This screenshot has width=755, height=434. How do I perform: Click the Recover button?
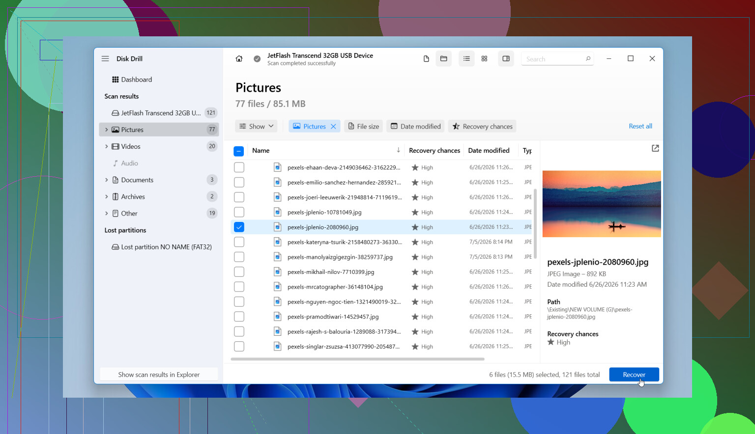pos(634,375)
